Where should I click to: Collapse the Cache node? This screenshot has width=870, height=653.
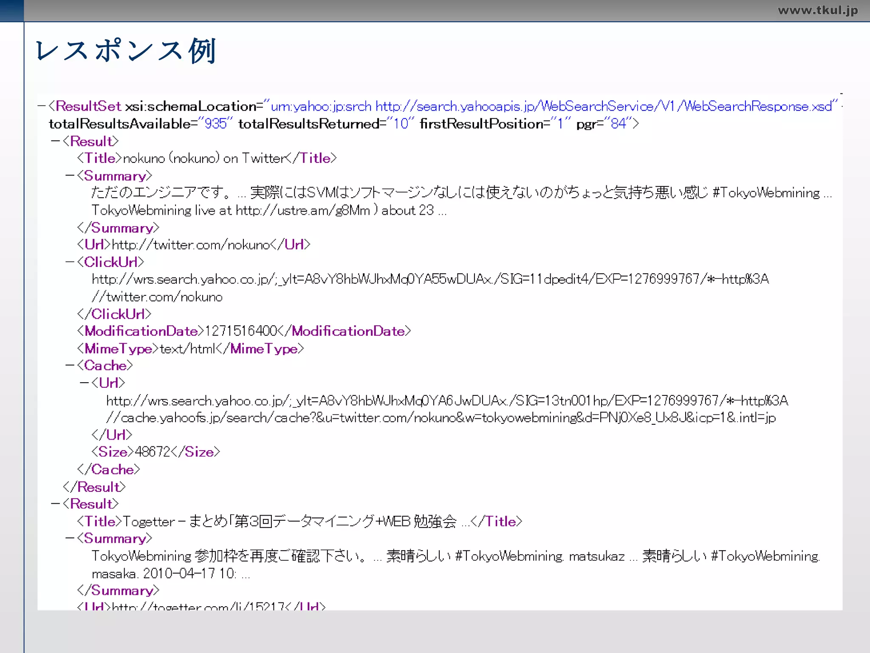click(70, 365)
